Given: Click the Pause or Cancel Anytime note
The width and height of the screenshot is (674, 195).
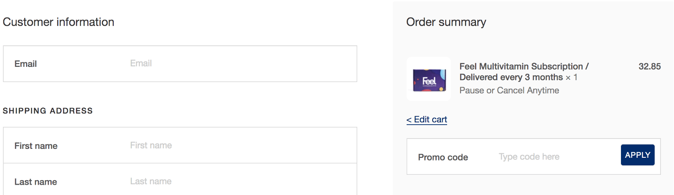Looking at the screenshot, I should coord(509,91).
